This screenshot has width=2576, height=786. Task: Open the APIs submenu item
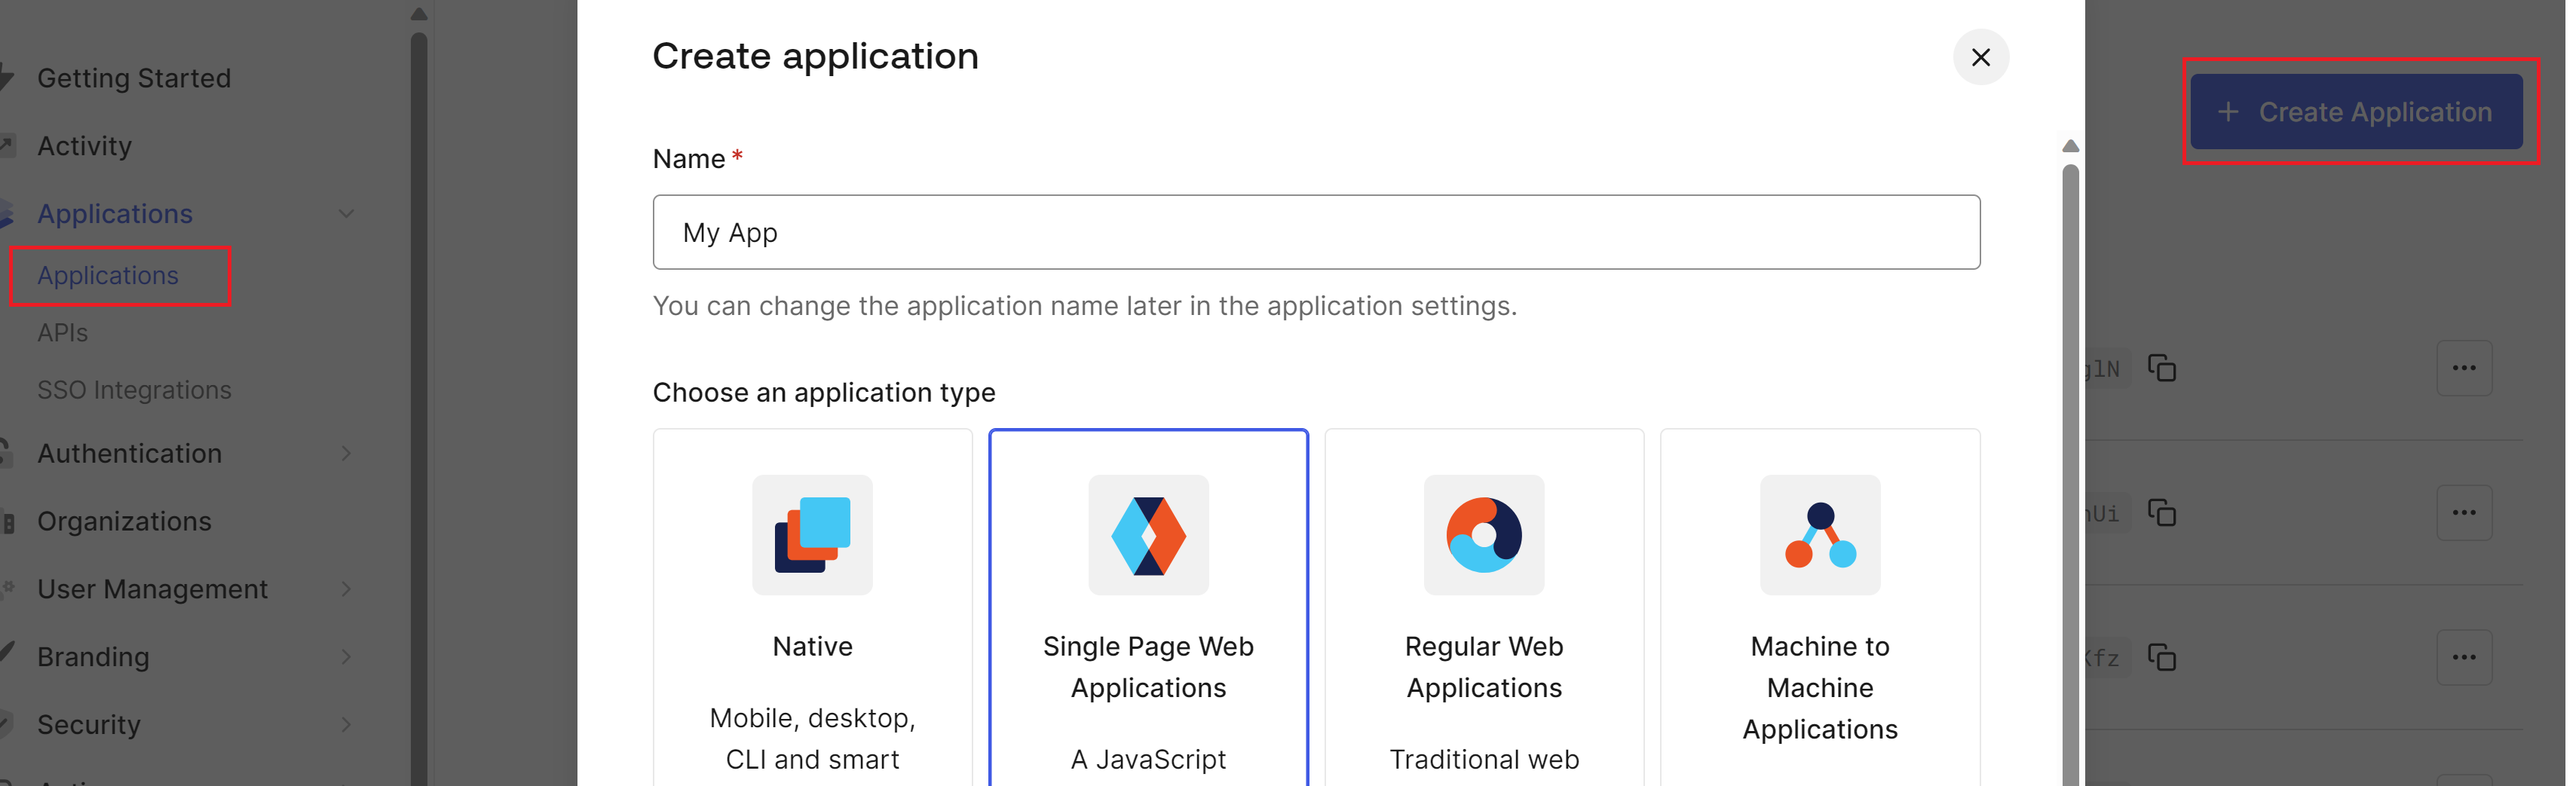tap(63, 333)
